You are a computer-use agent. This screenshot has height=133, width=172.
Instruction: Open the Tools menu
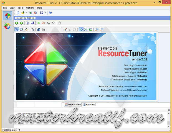pyautogui.click(x=20, y=8)
